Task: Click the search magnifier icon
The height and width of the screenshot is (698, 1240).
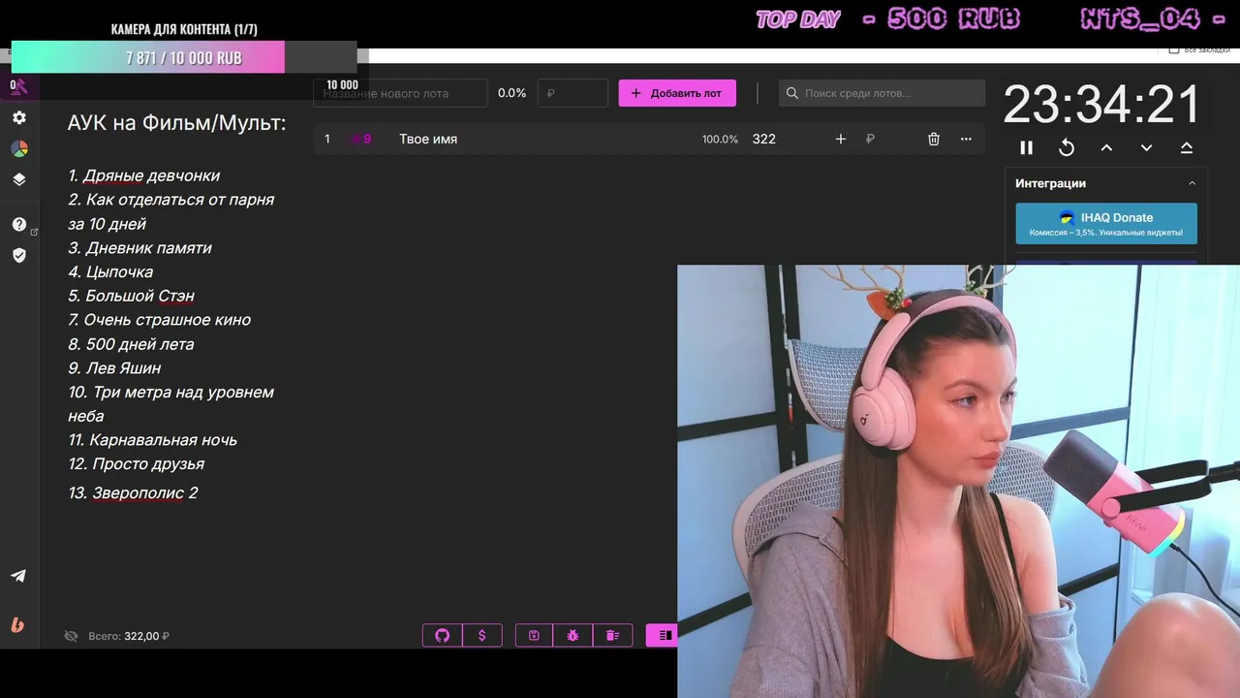Action: coord(792,93)
